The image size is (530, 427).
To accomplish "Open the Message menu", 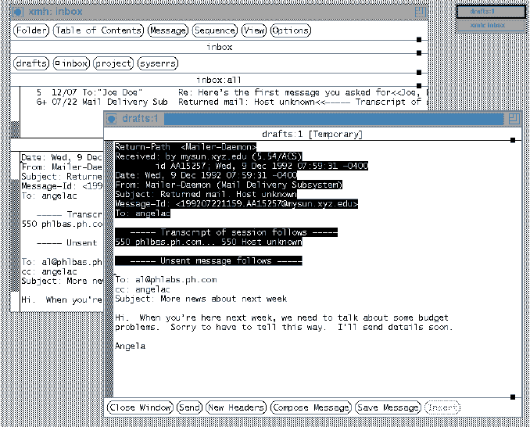I will pos(168,30).
